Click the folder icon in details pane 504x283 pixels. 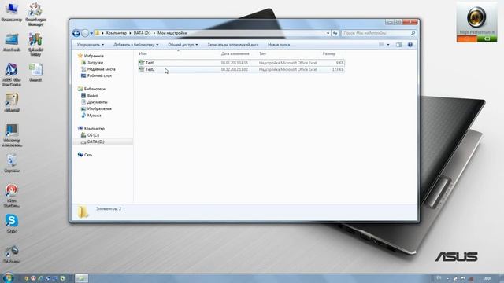coord(83,212)
